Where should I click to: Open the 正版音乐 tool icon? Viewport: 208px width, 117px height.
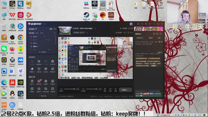tap(53, 81)
